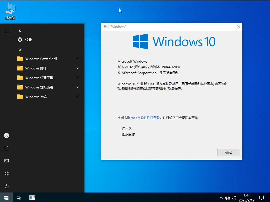Click the volume speaker tray icon
Screen dimensions: 270x202
coord(234,198)
